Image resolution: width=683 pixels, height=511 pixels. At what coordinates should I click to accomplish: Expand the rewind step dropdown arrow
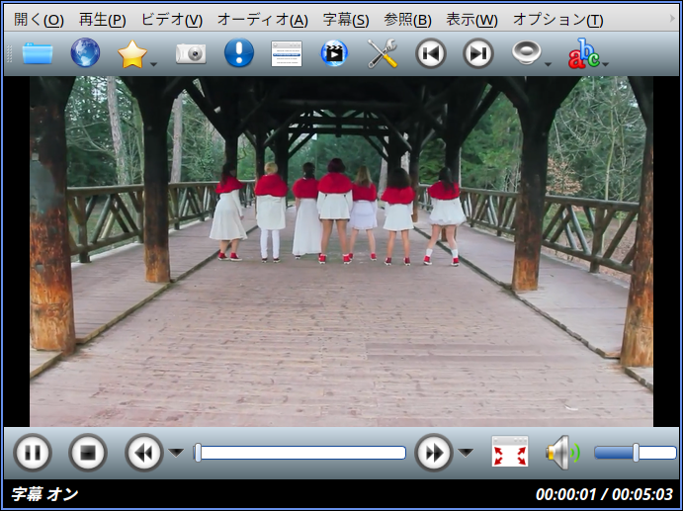pyautogui.click(x=176, y=453)
